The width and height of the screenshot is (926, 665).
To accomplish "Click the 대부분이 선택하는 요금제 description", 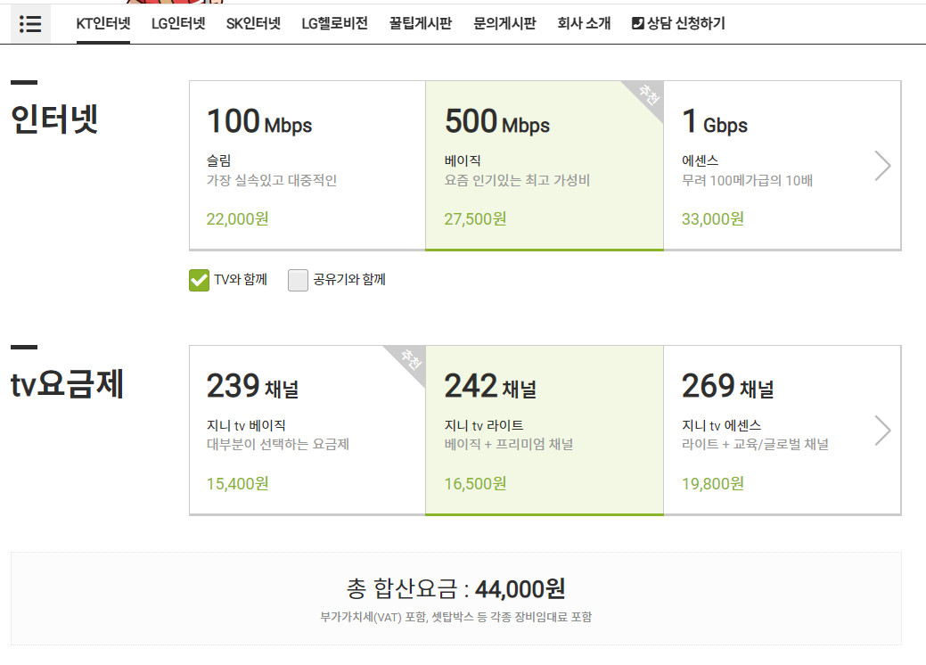I will [x=277, y=444].
